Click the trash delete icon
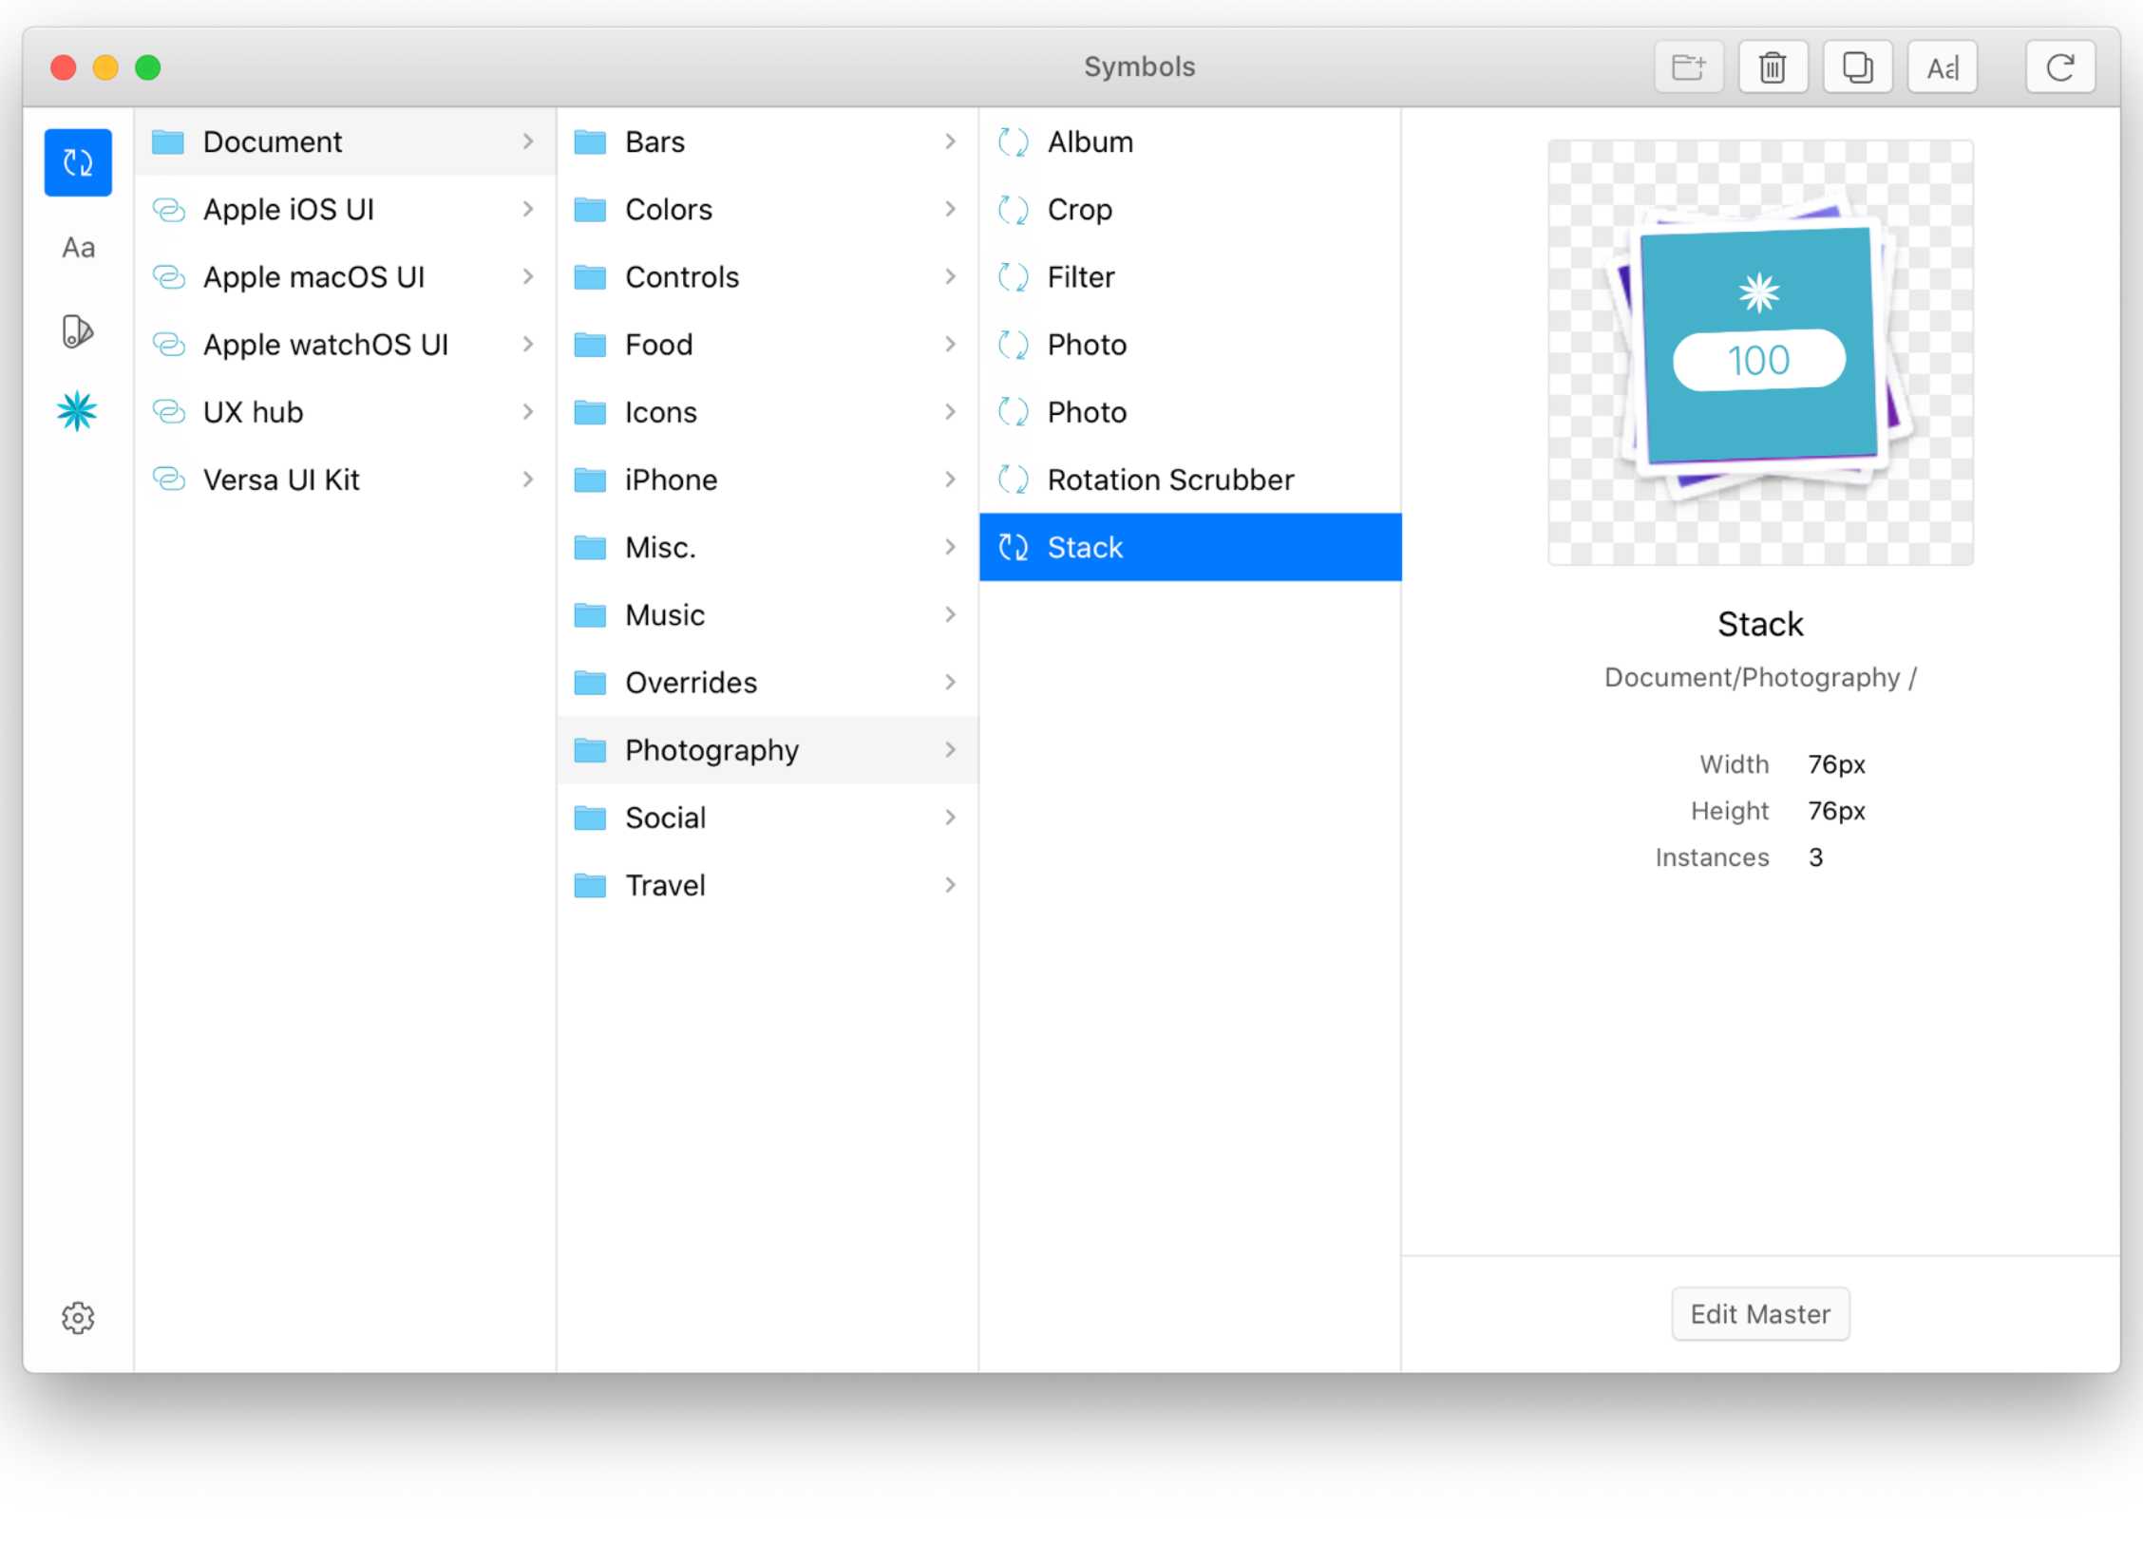 1773,67
